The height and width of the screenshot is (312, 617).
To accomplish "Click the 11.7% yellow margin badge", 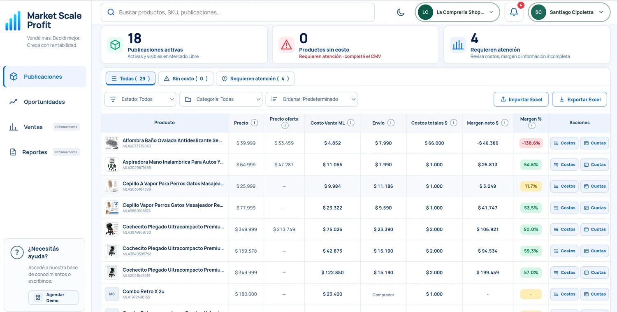I will (531, 186).
